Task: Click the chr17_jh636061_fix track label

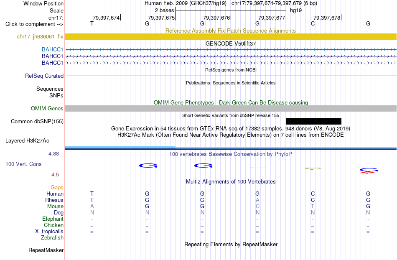Action: click(40, 37)
